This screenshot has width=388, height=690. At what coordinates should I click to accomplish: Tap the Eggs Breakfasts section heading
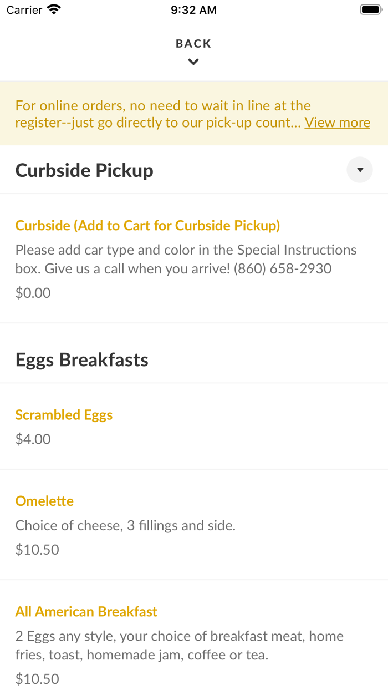tap(82, 360)
